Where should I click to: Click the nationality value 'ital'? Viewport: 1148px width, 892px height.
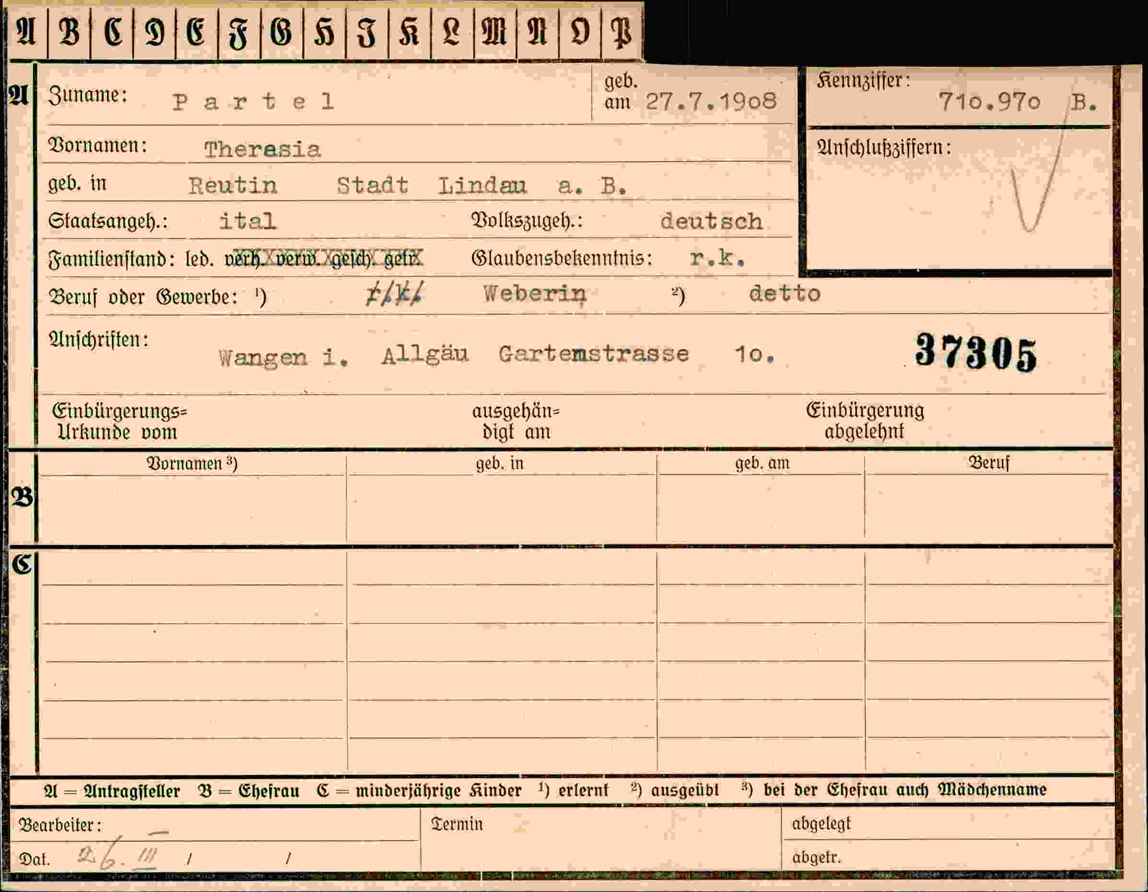247,221
